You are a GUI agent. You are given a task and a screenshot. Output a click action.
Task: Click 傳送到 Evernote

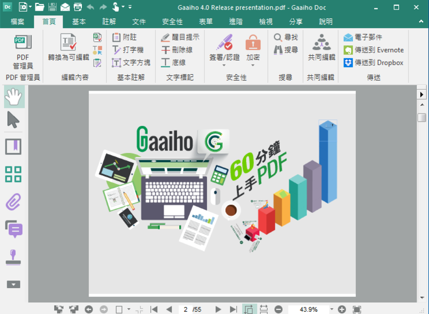[374, 50]
